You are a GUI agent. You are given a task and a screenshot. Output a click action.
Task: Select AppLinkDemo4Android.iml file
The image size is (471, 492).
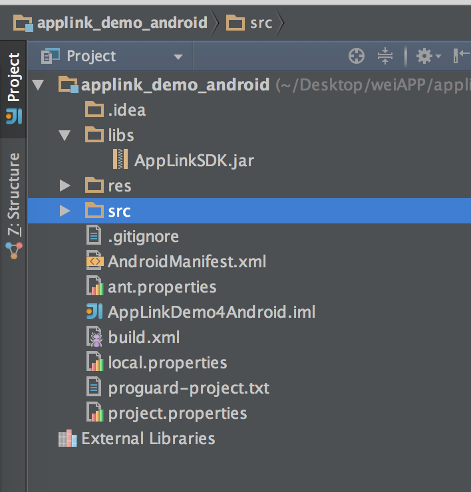[211, 312]
